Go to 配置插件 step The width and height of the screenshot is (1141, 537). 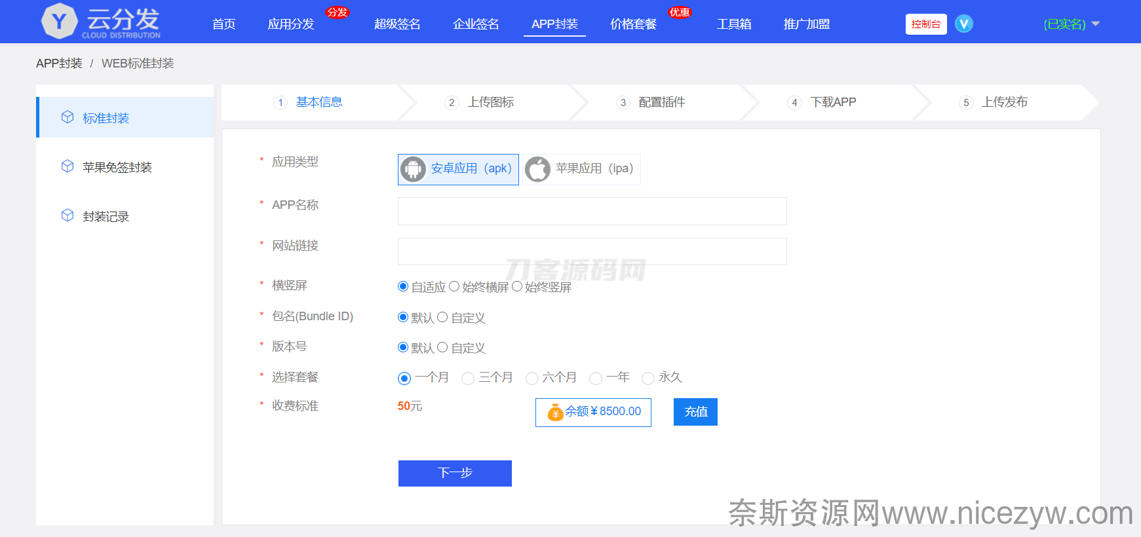(662, 102)
